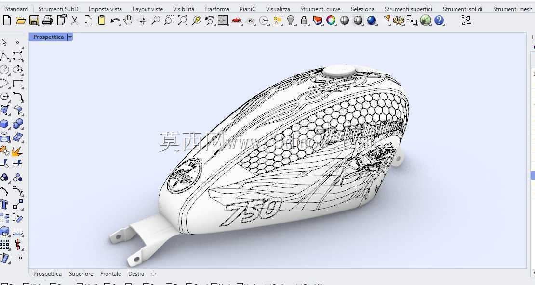Open dimension tools icon

[412, 21]
